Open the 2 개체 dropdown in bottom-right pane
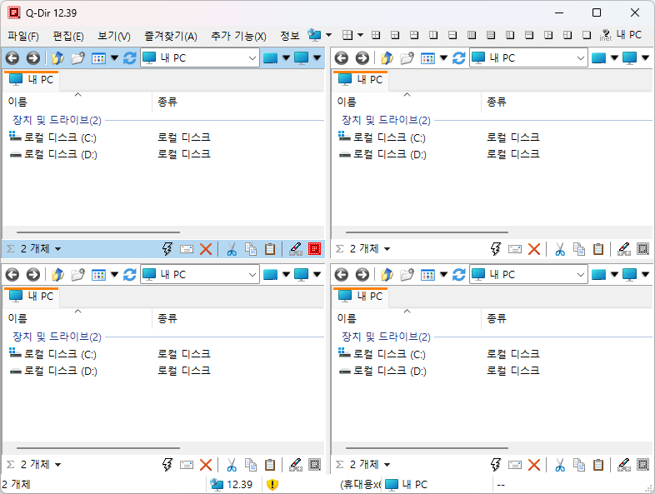Screen dimensions: 655x494 coord(387,465)
